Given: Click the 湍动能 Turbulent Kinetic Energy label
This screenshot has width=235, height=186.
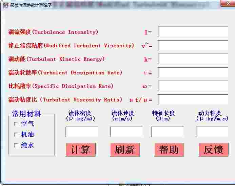Looking at the screenshot, I should (x=56, y=59).
